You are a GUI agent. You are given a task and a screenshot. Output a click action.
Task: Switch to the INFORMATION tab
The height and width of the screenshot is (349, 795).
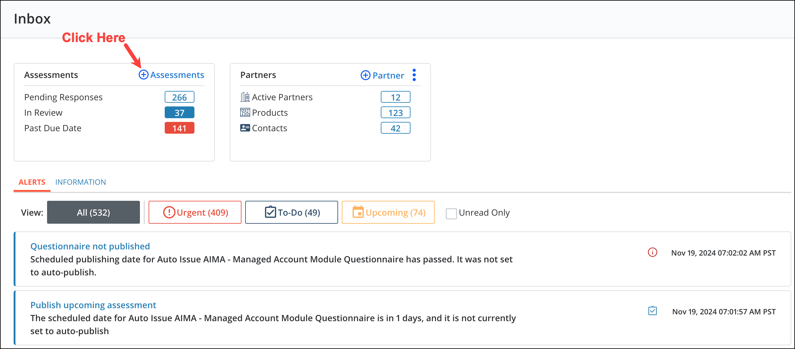click(80, 182)
